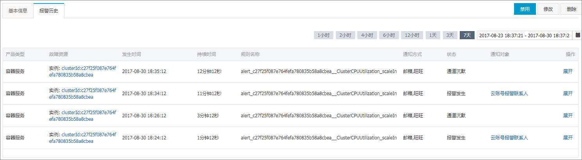582x160 pixels.
Task: Click the date range input field
Action: pos(525,35)
